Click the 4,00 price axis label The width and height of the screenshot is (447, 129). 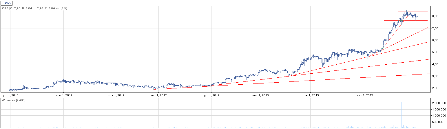pos(435,64)
